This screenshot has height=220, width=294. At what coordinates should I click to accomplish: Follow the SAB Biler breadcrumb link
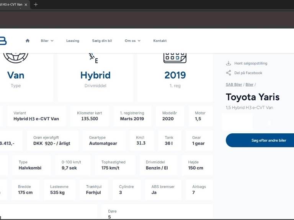[234, 84]
